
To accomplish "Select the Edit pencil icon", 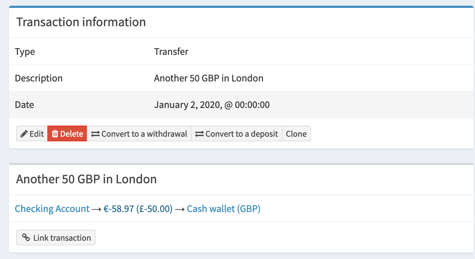I will pyautogui.click(x=24, y=133).
